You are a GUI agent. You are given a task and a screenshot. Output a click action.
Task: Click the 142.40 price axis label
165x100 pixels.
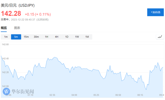[x=5, y=59]
